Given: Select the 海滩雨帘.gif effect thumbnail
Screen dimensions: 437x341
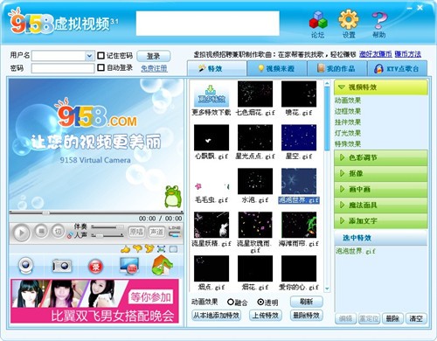Looking at the screenshot, I should (x=299, y=225).
